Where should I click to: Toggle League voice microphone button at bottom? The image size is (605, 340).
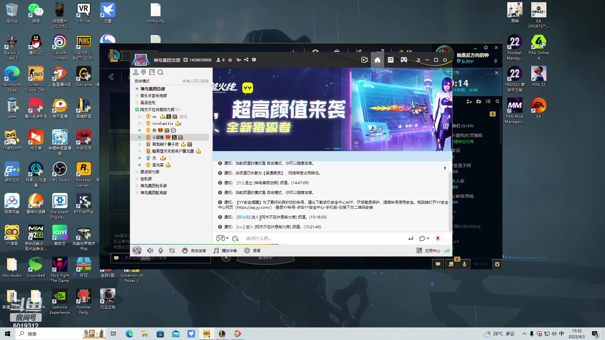click(464, 264)
